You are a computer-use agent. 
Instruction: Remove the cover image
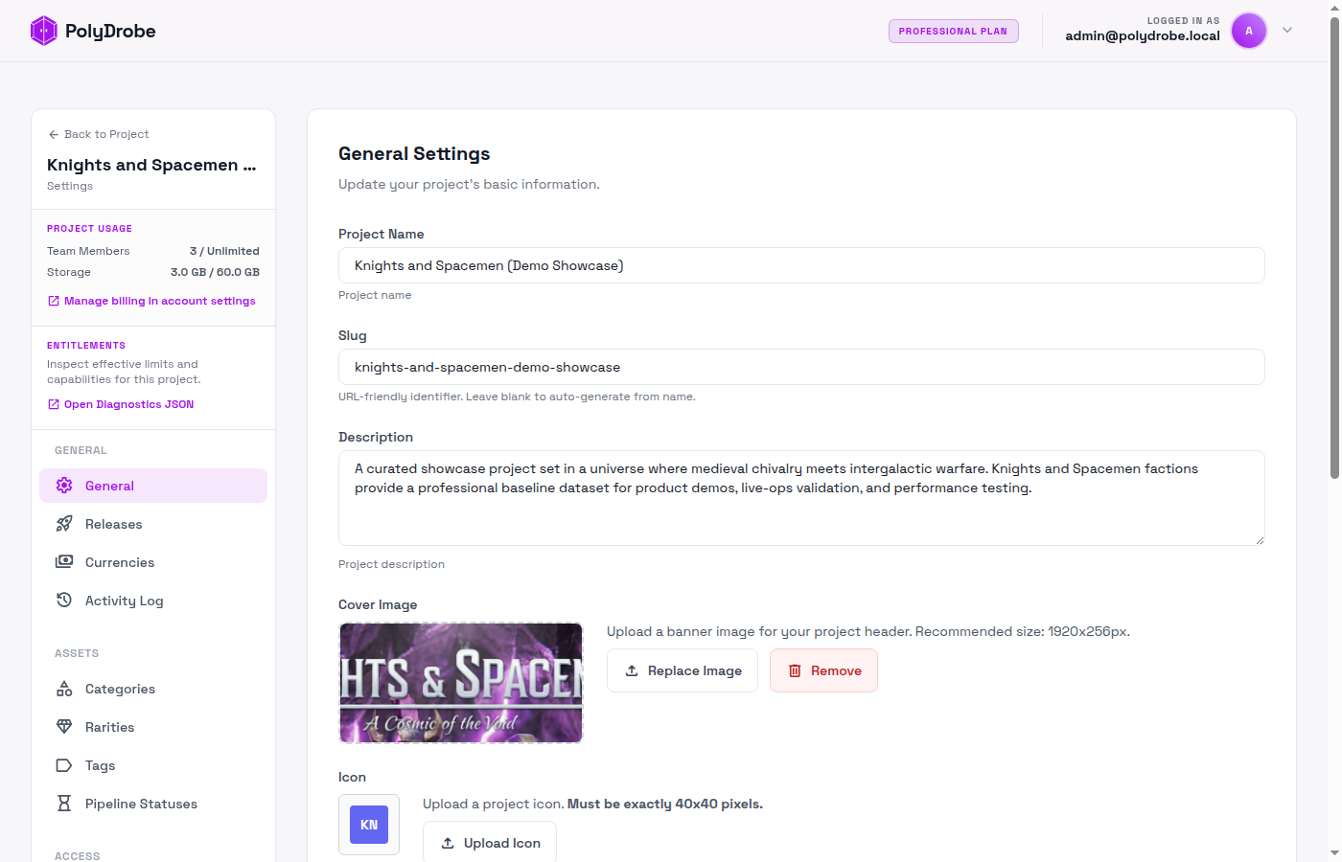[x=823, y=670]
